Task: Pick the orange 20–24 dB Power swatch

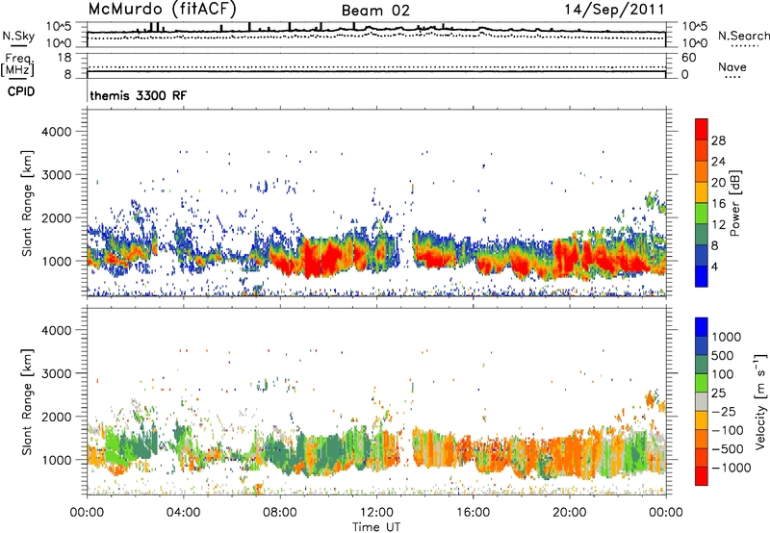Action: pos(702,171)
